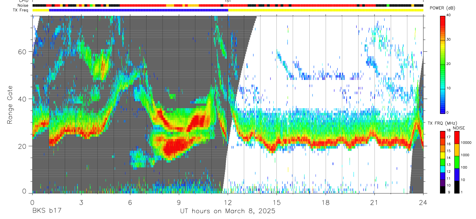
Task: Click the cyan segment of TX FRQ color bar
Action: pos(443,169)
